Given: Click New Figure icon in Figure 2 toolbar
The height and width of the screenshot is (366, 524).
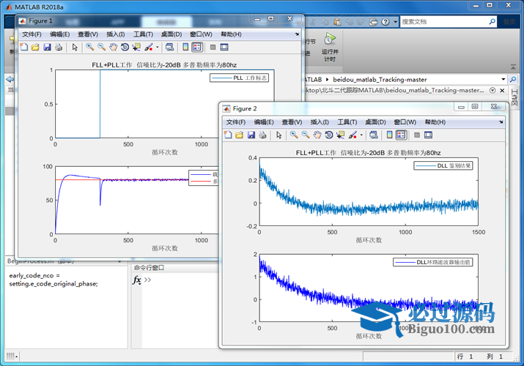Looking at the screenshot, I should pos(228,135).
